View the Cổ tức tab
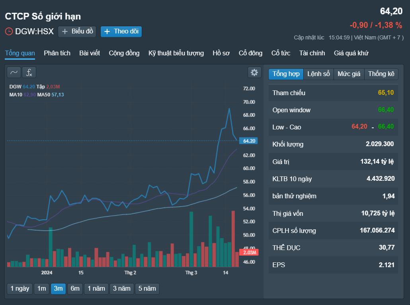Image resolution: width=410 pixels, height=305 pixels. (281, 53)
